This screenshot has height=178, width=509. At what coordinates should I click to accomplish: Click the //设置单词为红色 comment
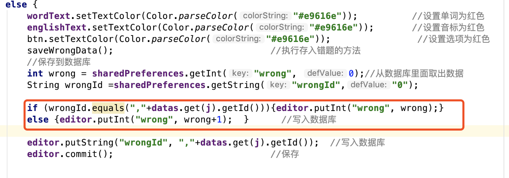click(448, 16)
